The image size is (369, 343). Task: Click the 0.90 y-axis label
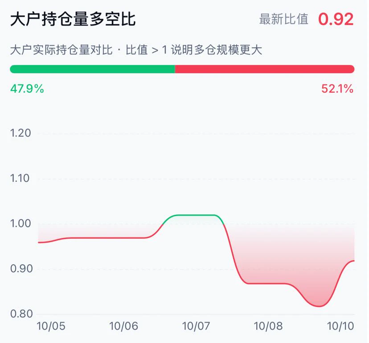click(21, 269)
